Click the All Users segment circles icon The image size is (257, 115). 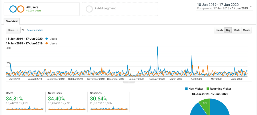pyautogui.click(x=17, y=9)
